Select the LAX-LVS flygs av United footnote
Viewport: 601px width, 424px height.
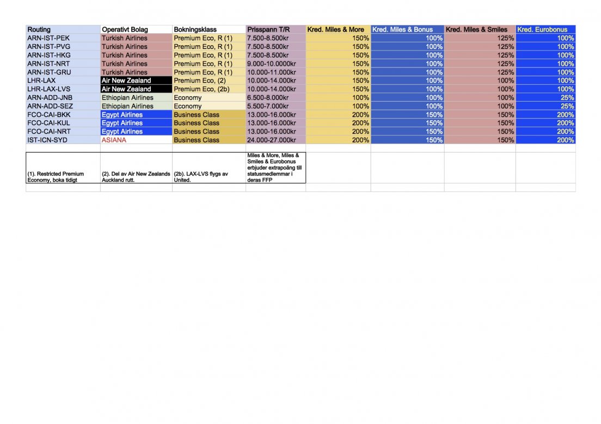[x=208, y=177]
